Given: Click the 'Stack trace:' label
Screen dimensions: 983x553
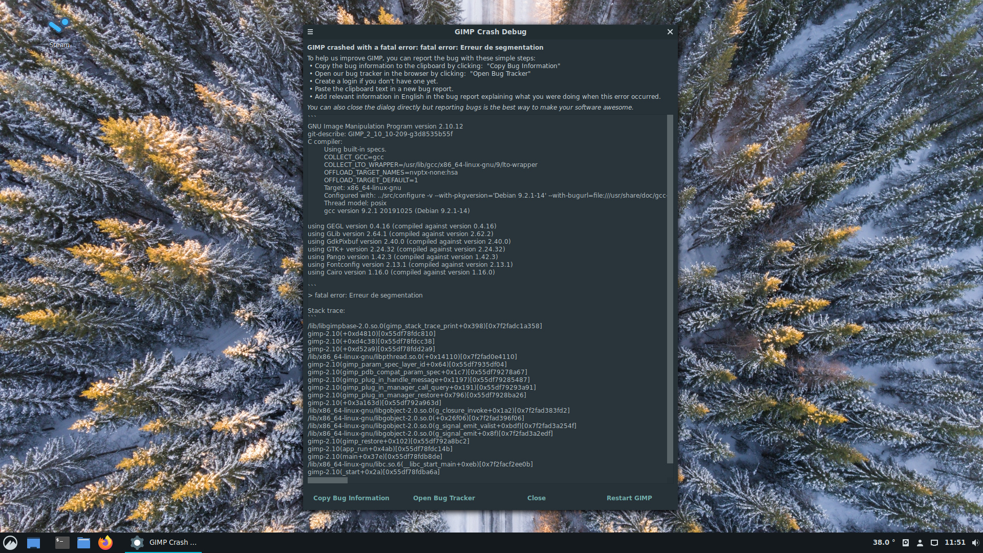Looking at the screenshot, I should [326, 311].
